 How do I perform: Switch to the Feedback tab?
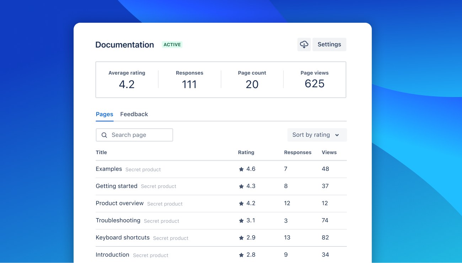[134, 114]
